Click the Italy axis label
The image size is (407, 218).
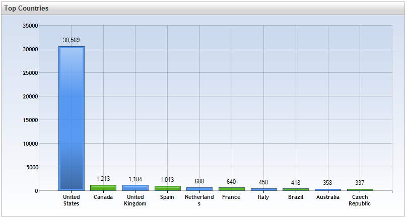point(263,197)
